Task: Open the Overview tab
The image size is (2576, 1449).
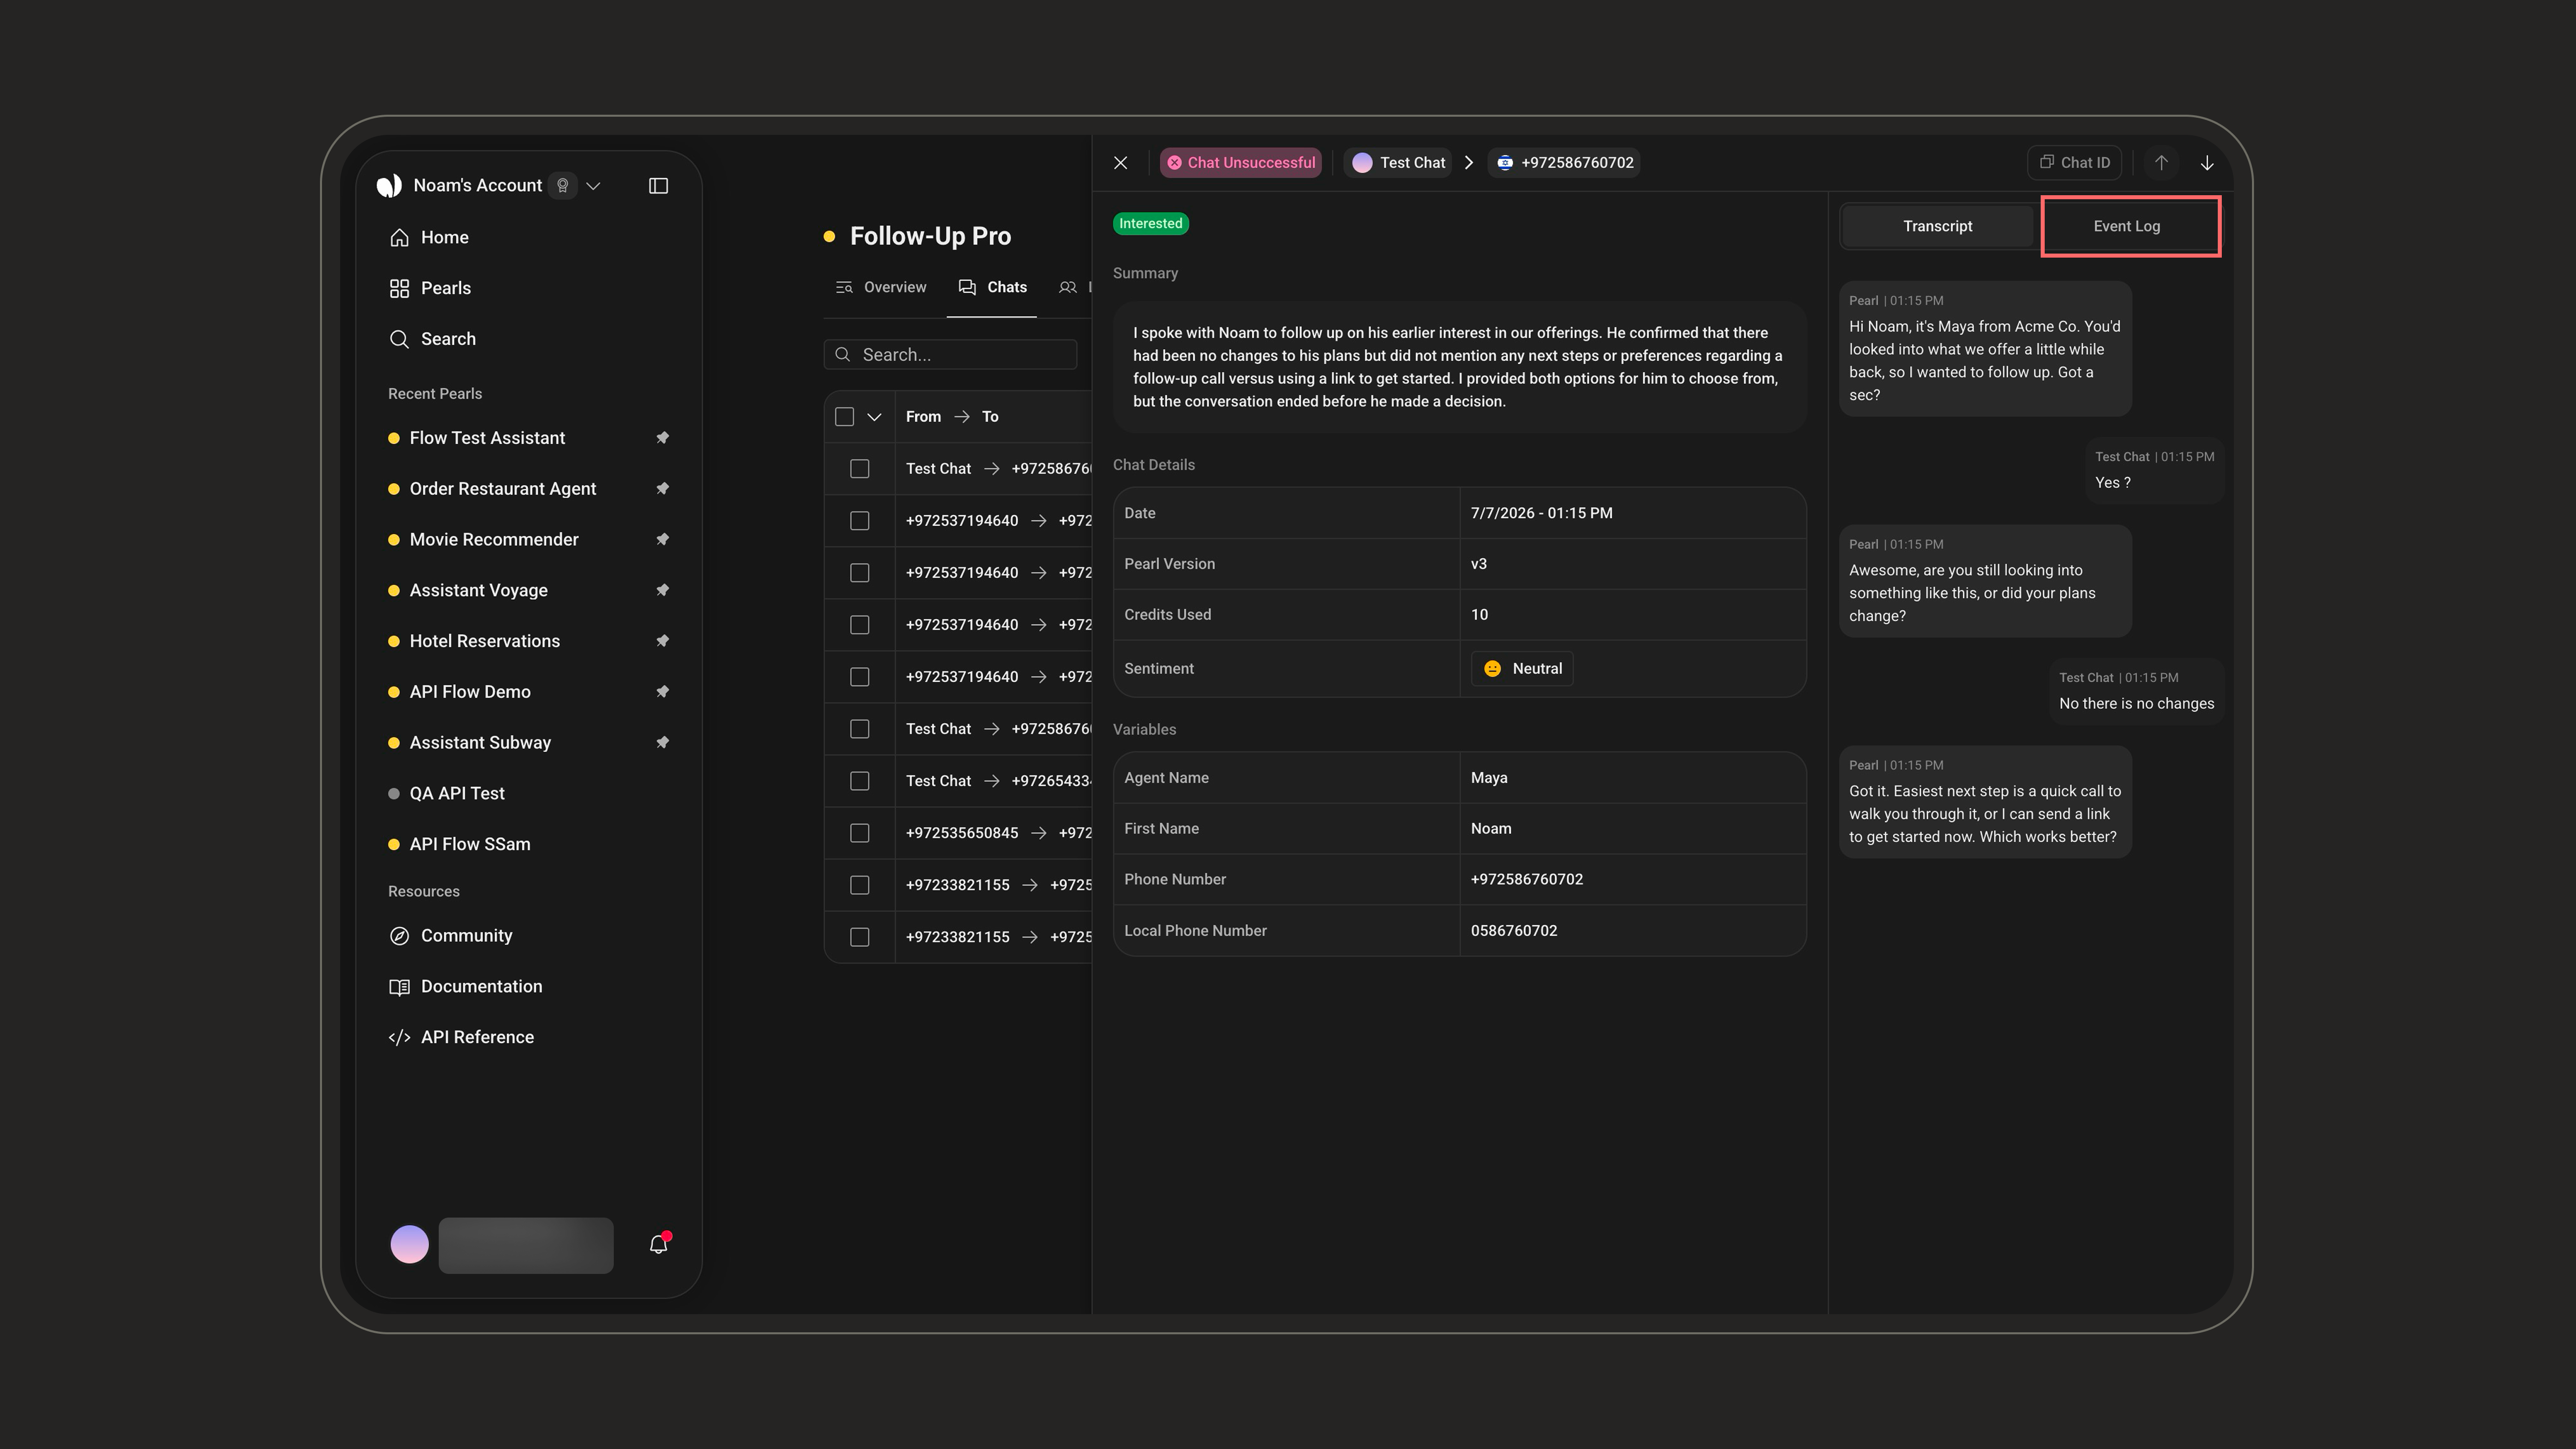Action: click(881, 288)
